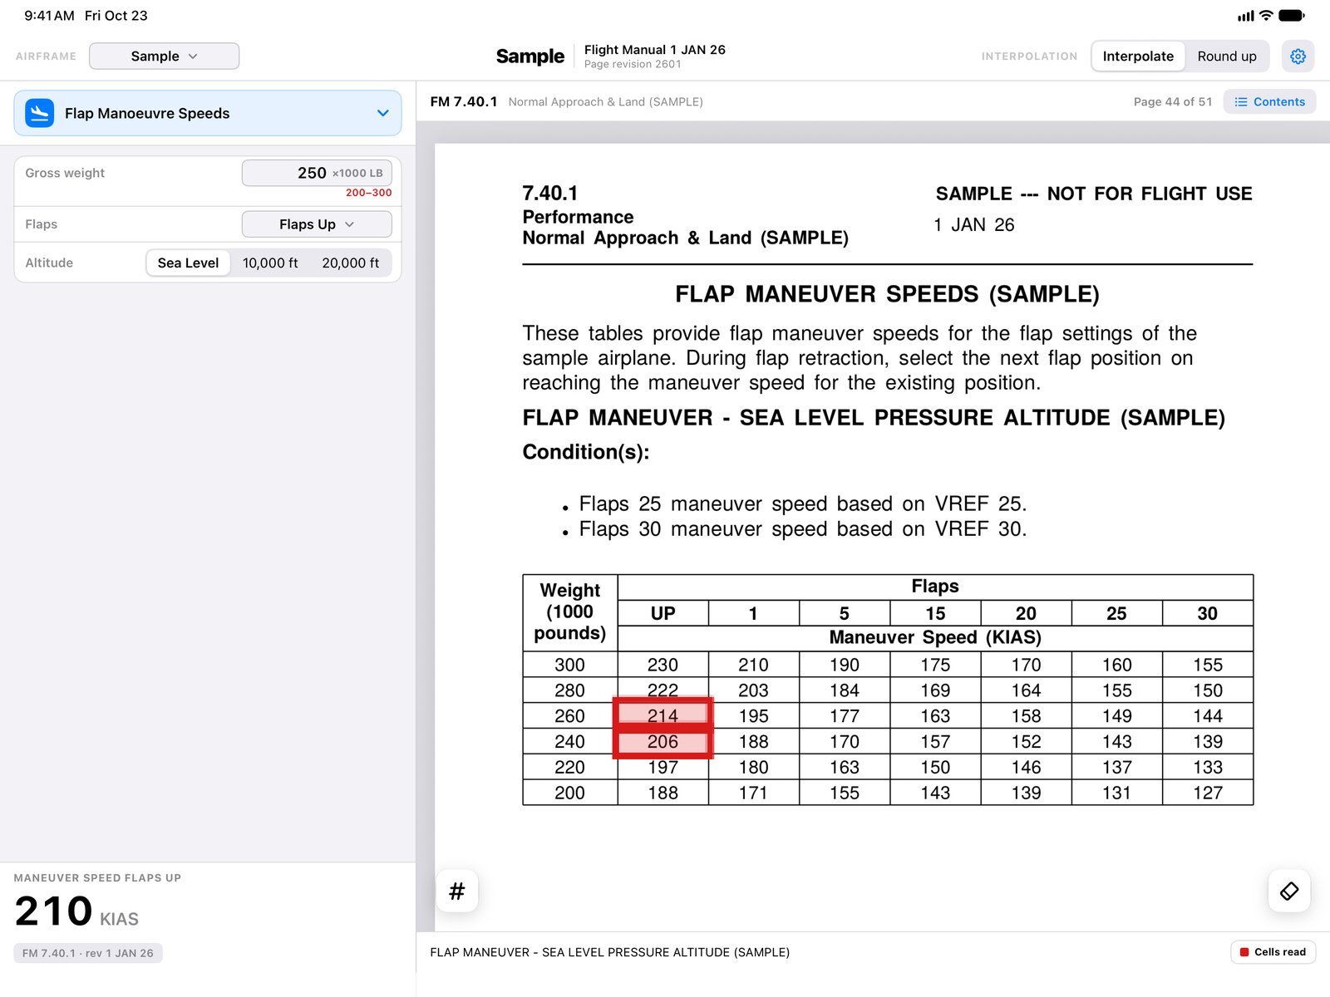
Task: Tap the 210 KIAS result value
Action: (x=76, y=911)
